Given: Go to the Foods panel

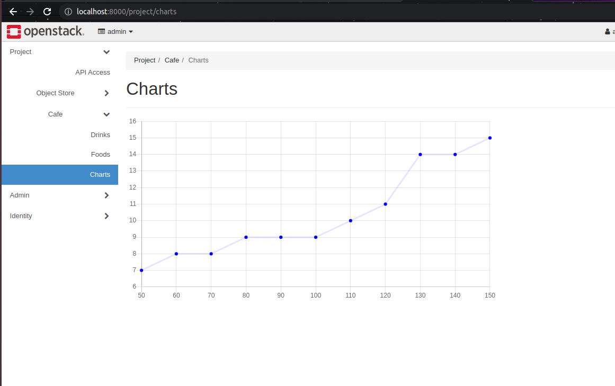Looking at the screenshot, I should [100, 155].
